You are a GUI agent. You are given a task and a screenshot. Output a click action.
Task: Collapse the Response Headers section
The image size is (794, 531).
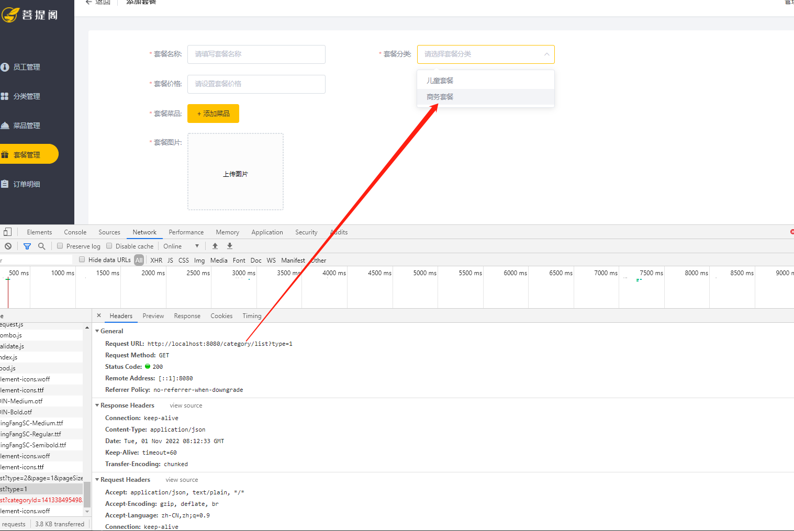[97, 405]
